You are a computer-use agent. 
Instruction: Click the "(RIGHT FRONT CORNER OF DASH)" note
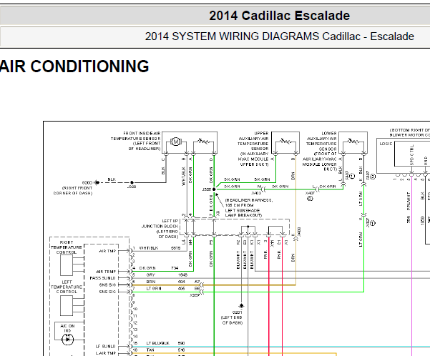pyautogui.click(x=73, y=191)
